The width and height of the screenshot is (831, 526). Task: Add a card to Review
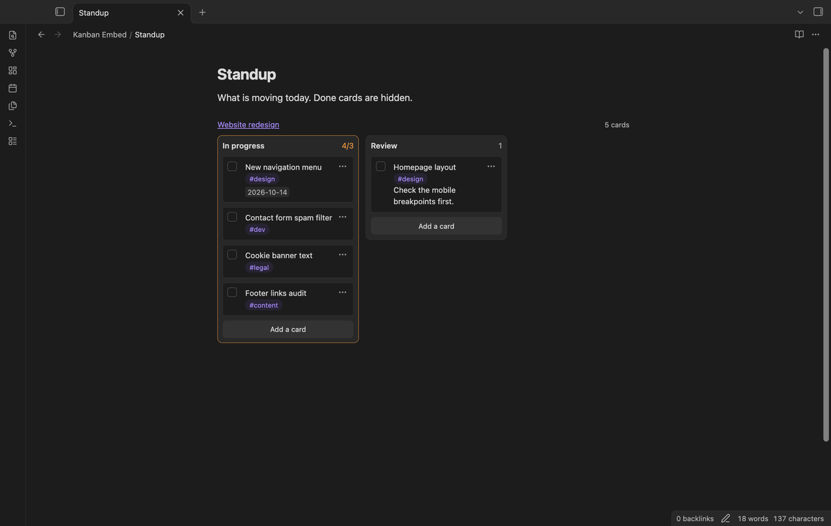pyautogui.click(x=436, y=226)
